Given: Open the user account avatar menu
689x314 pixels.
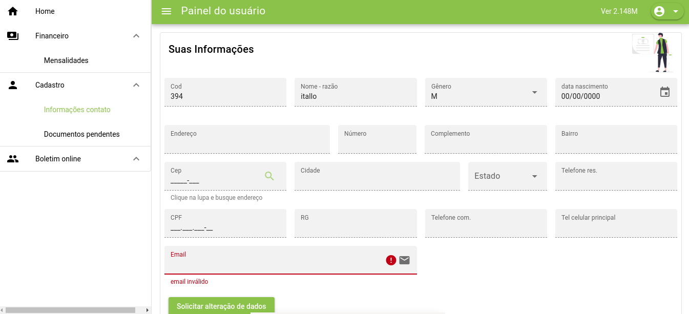Looking at the screenshot, I should (x=666, y=11).
